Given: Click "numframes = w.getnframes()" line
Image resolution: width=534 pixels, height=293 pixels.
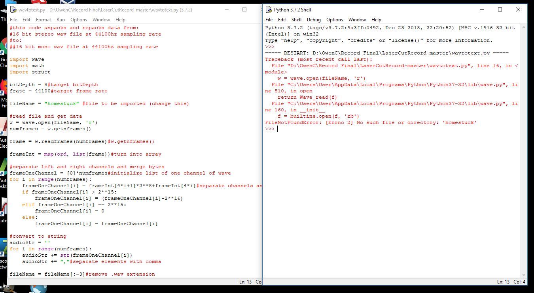Looking at the screenshot, I should click(x=51, y=129).
